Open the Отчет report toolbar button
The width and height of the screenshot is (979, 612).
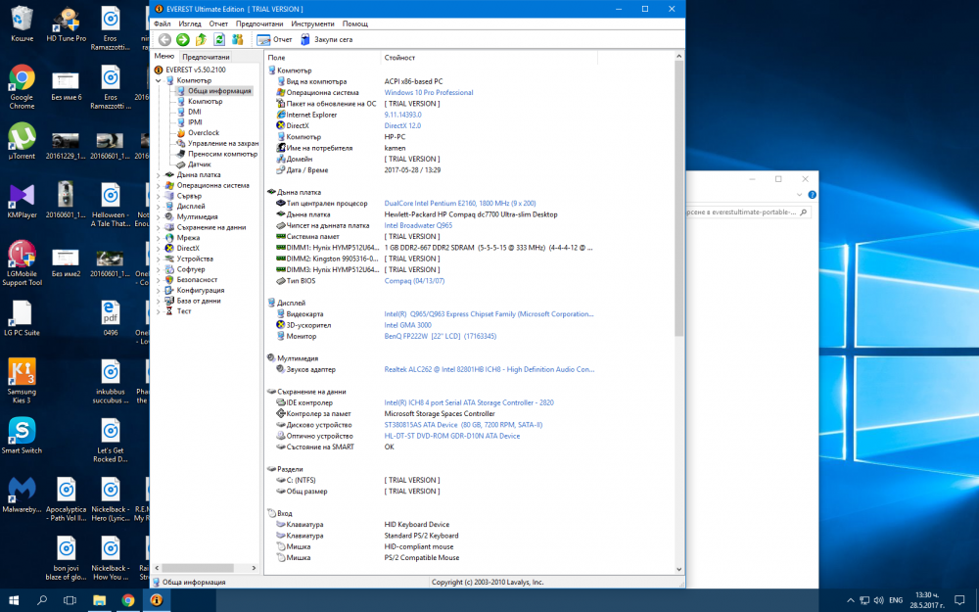(274, 40)
